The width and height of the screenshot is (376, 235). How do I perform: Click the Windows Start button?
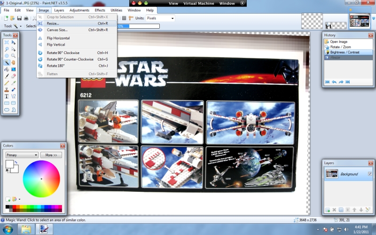pyautogui.click(x=7, y=229)
